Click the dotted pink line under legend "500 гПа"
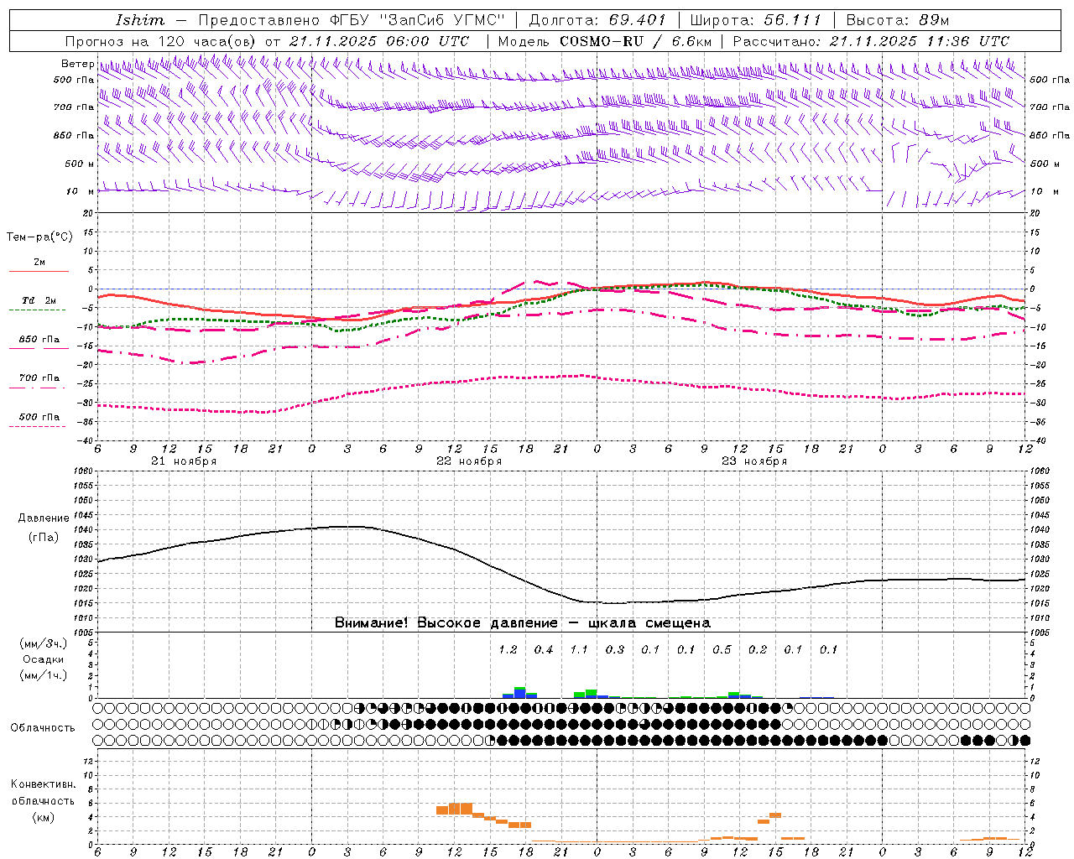1074x859 pixels. tap(37, 426)
